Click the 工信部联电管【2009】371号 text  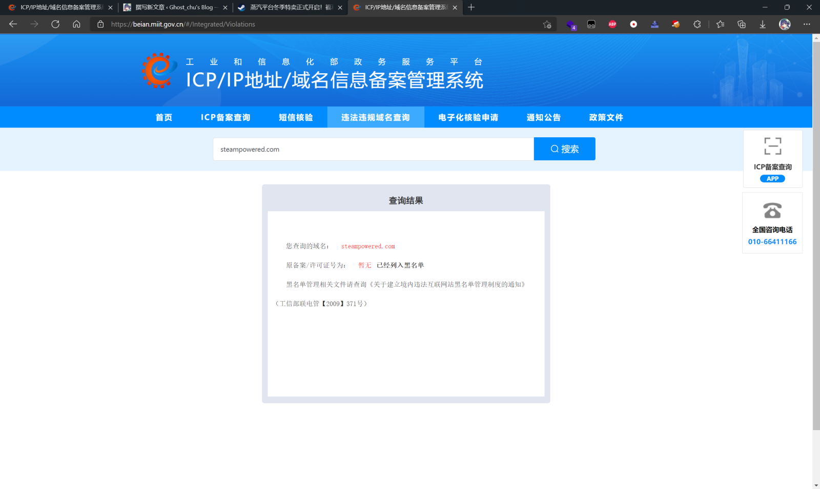(322, 304)
